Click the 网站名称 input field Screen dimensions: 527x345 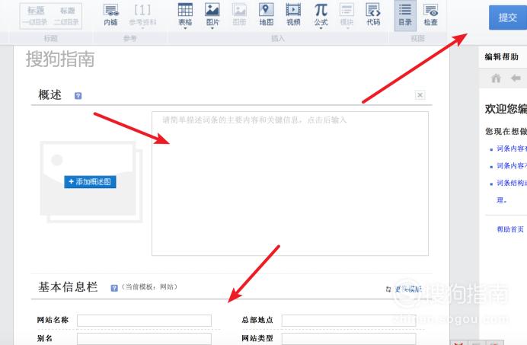[x=144, y=321]
